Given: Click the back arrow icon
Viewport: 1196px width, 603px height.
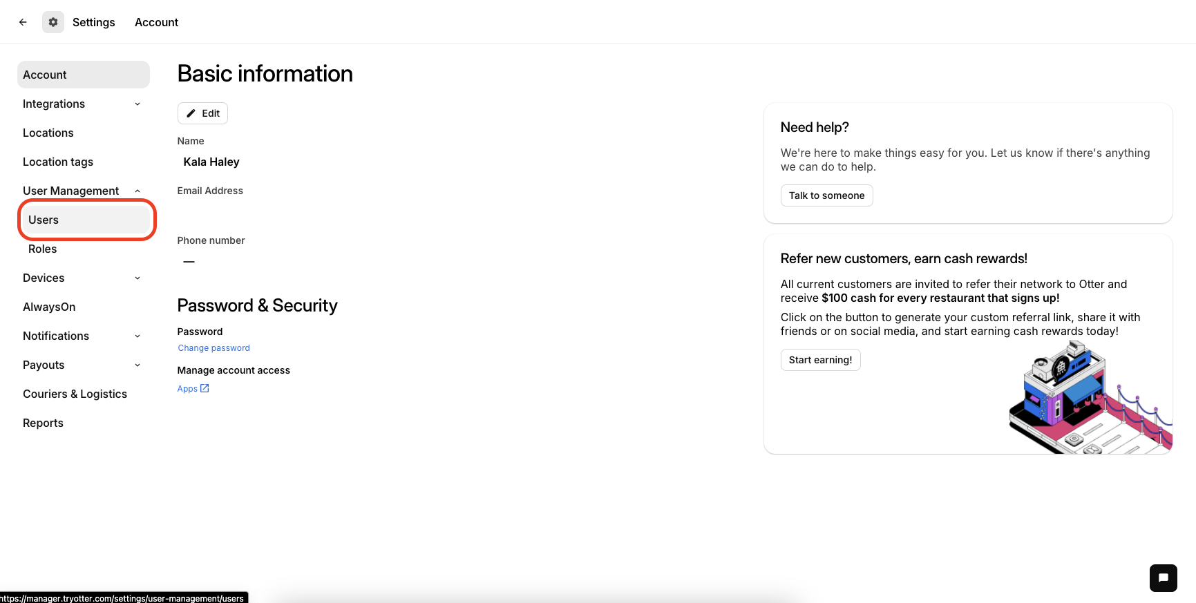Looking at the screenshot, I should pos(23,22).
